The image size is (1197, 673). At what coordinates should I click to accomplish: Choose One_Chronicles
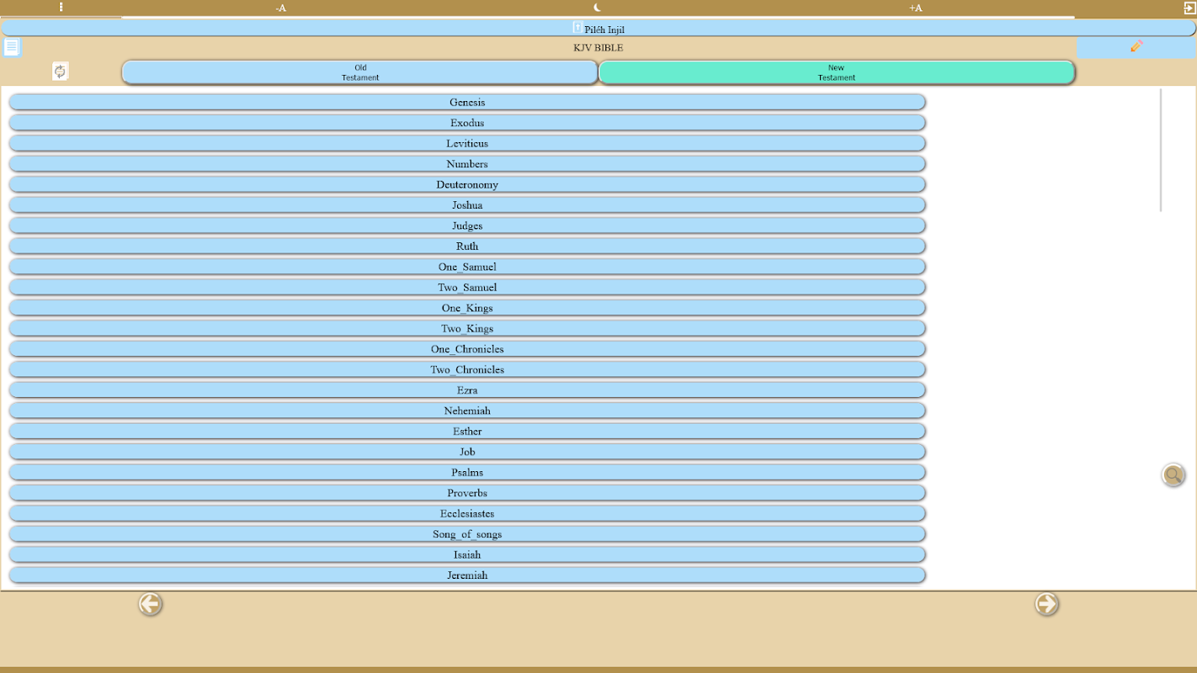[467, 349]
